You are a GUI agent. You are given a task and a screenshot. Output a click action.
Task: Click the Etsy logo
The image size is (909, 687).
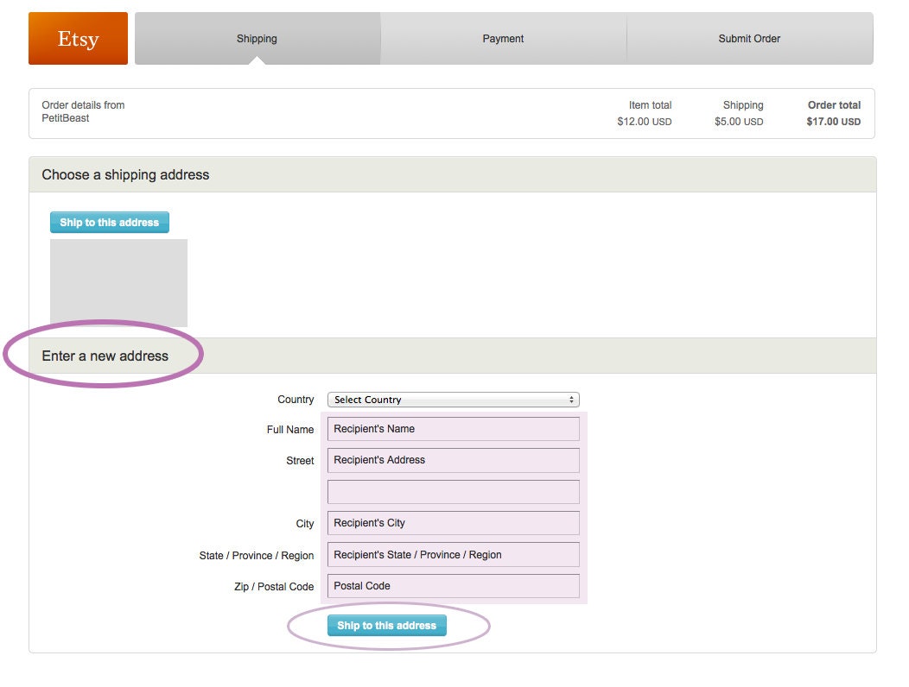[x=78, y=38]
